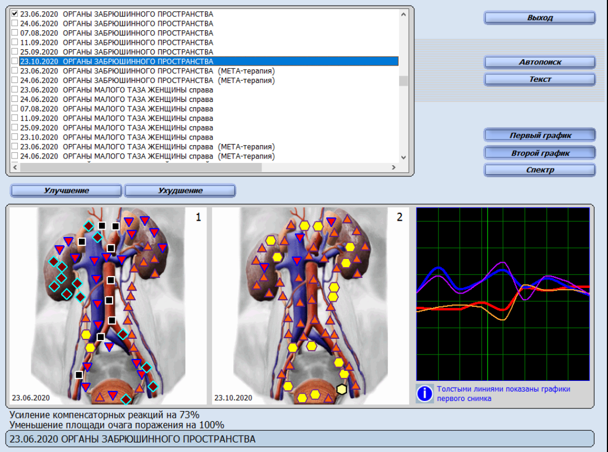Check 24.06.2020 ОРГАНЫ ЗАБРЮШИННОГО ПРОСТРАНСТВА checkbox without МЕТА
This screenshot has height=452, width=608.
[x=15, y=23]
